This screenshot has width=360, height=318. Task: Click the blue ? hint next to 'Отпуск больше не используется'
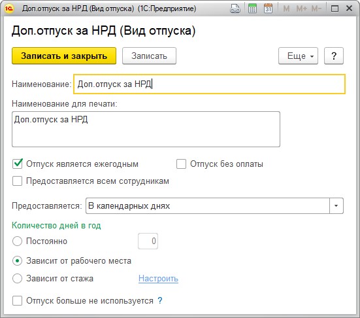click(160, 300)
